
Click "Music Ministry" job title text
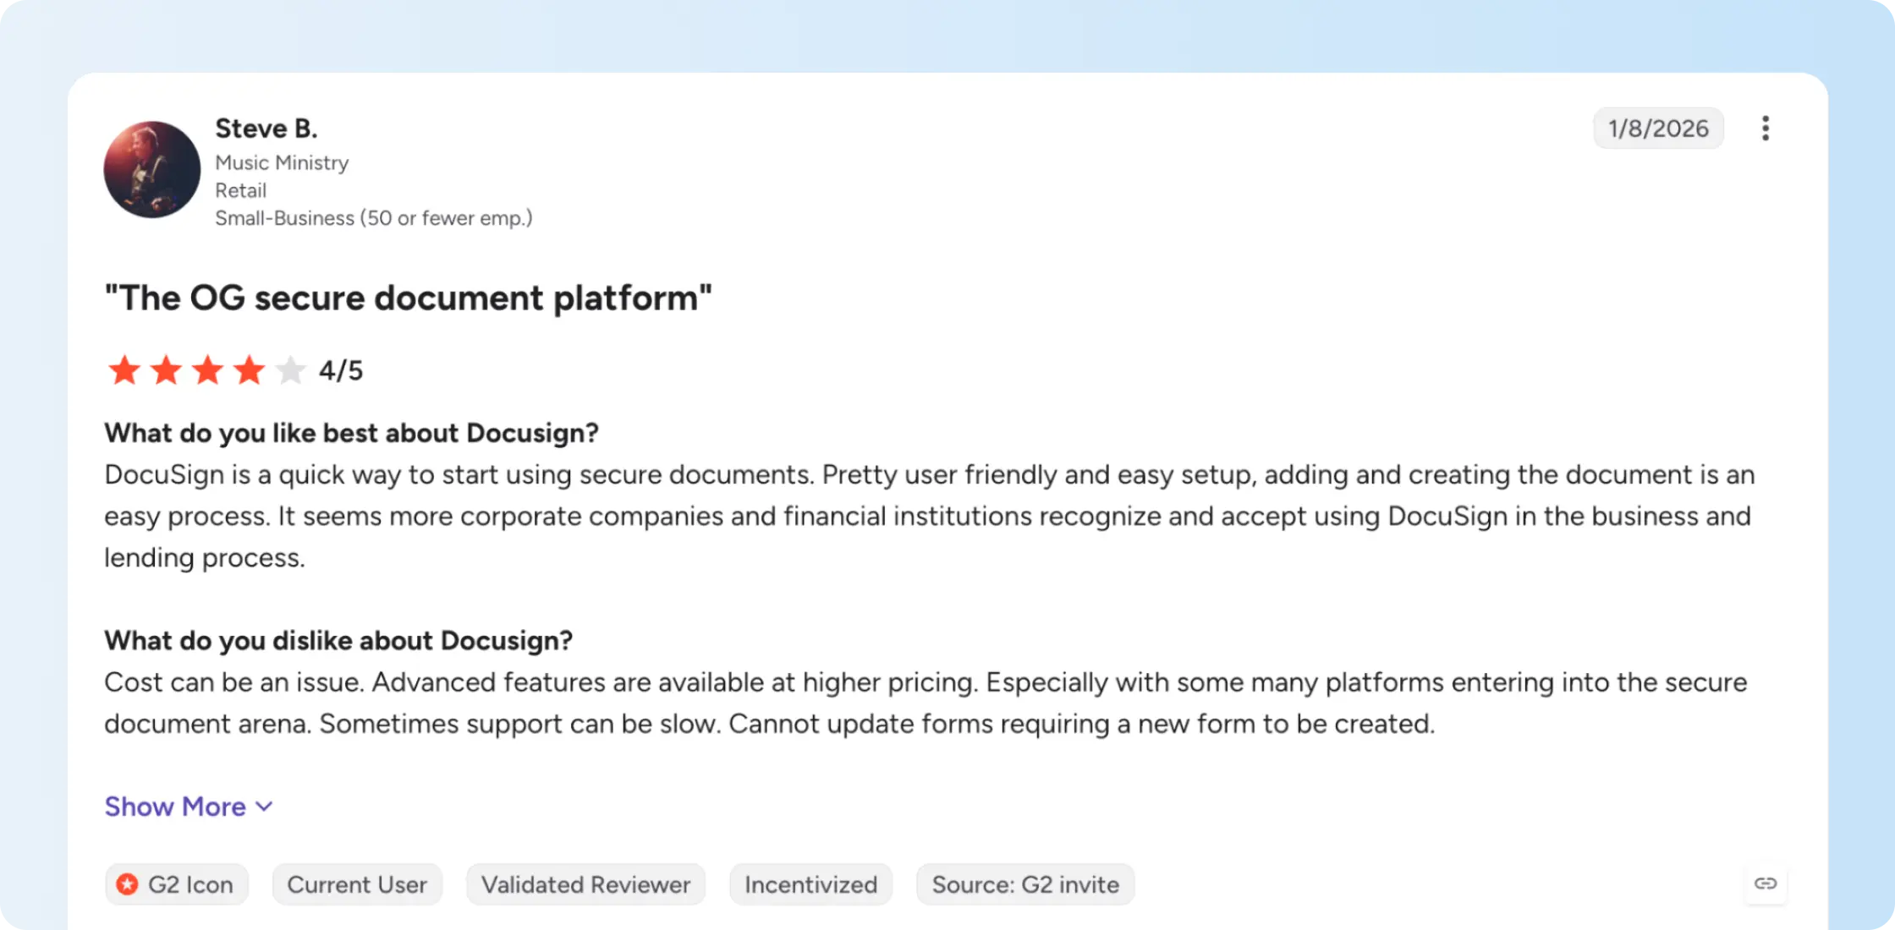(x=282, y=162)
